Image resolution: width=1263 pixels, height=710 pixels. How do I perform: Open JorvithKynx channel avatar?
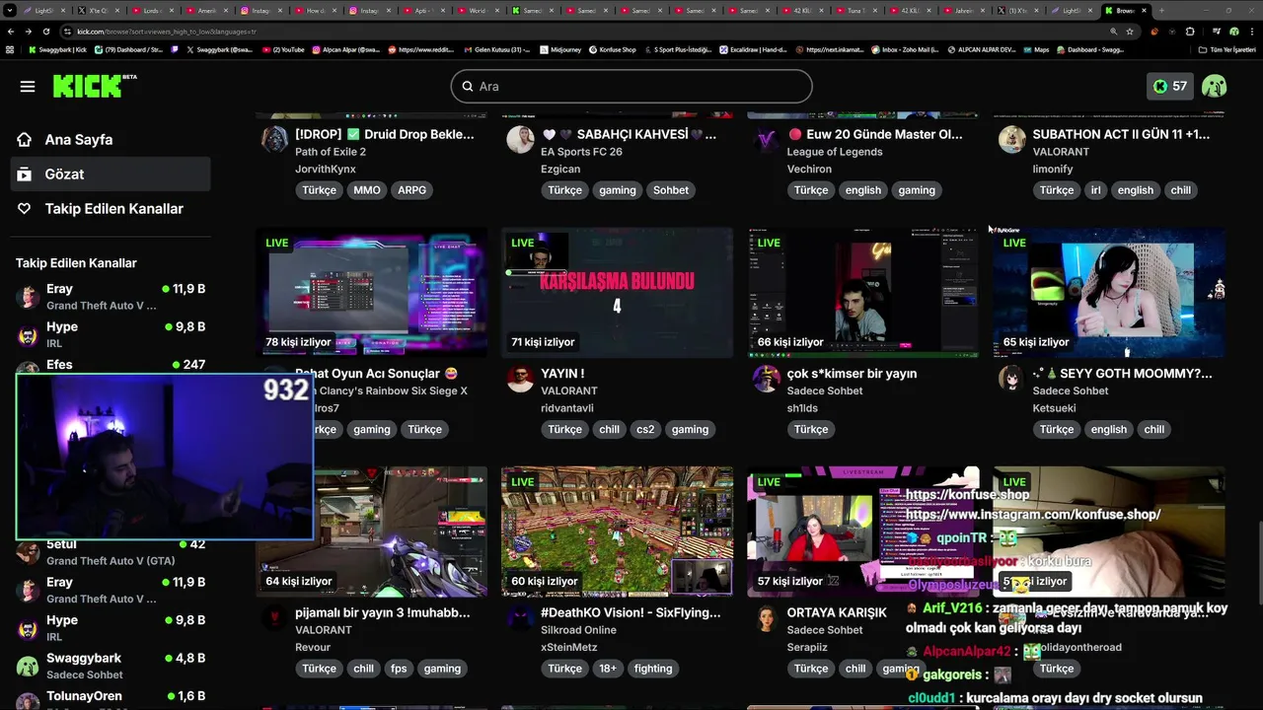(x=274, y=139)
